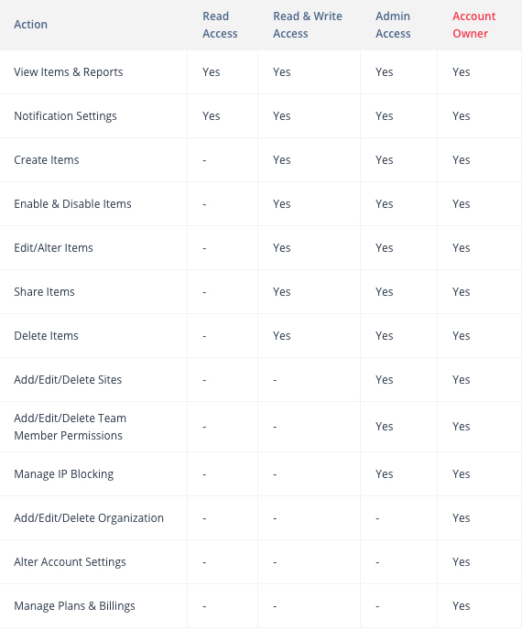Select the View Items & Reports row label
The width and height of the screenshot is (522, 630).
point(69,72)
